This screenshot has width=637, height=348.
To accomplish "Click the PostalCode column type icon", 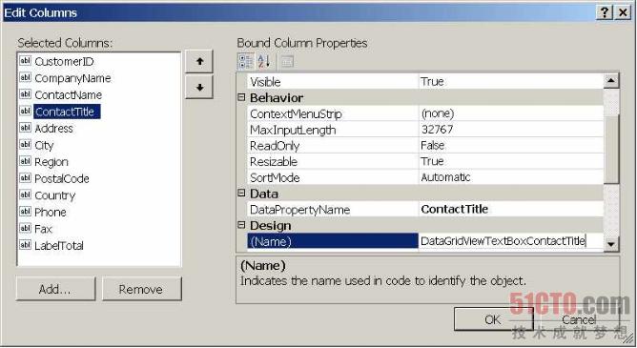I will (x=25, y=178).
